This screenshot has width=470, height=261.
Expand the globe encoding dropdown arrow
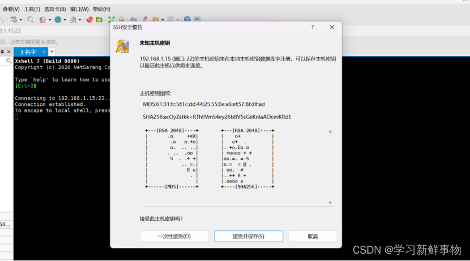(x=65, y=20)
